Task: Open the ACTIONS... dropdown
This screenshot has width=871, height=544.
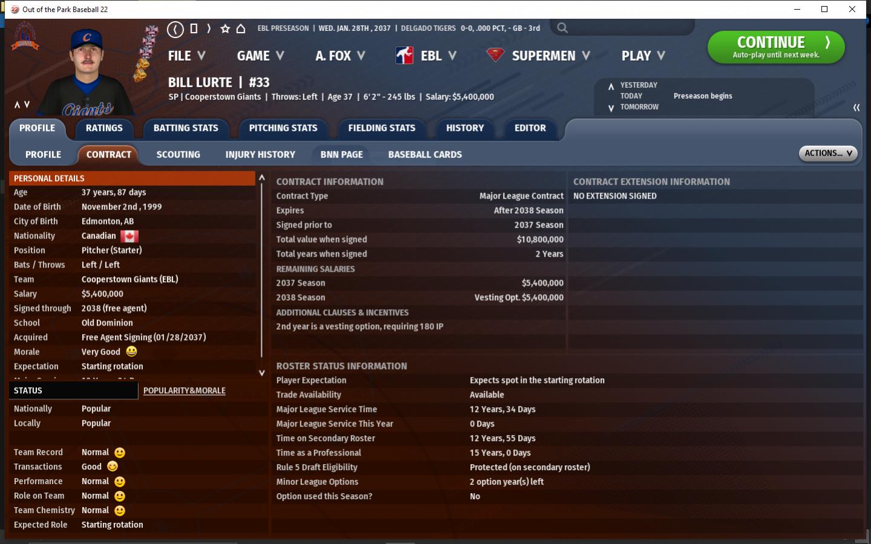Action: click(827, 154)
